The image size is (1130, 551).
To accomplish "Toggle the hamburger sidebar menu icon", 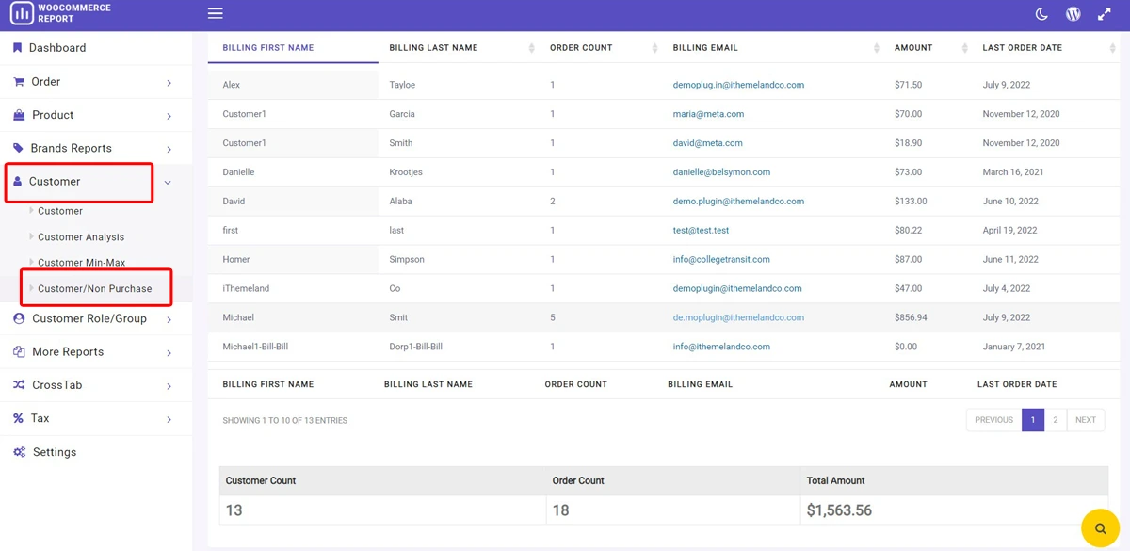I will pyautogui.click(x=216, y=13).
